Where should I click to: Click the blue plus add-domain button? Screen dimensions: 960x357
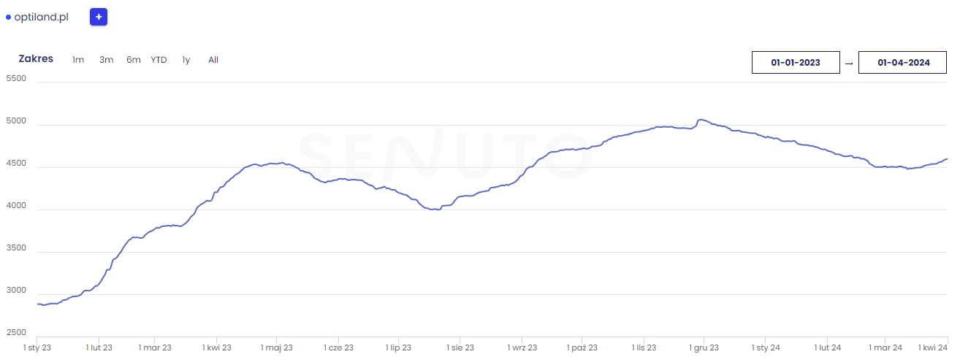click(99, 17)
